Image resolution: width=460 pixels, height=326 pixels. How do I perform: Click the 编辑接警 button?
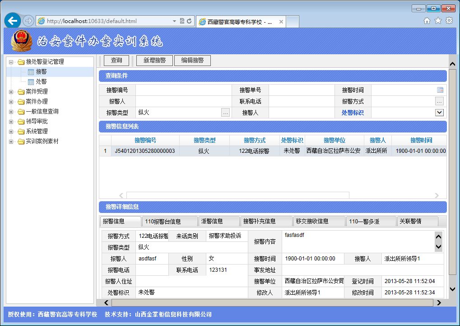(192, 60)
